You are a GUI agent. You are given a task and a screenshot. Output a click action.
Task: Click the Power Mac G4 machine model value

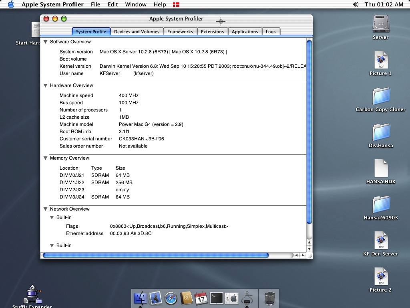pyautogui.click(x=151, y=124)
